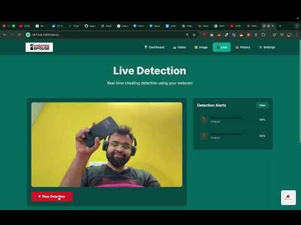Image resolution: width=301 pixels, height=225 pixels.
Task: Open the History navigation item
Action: coord(243,47)
